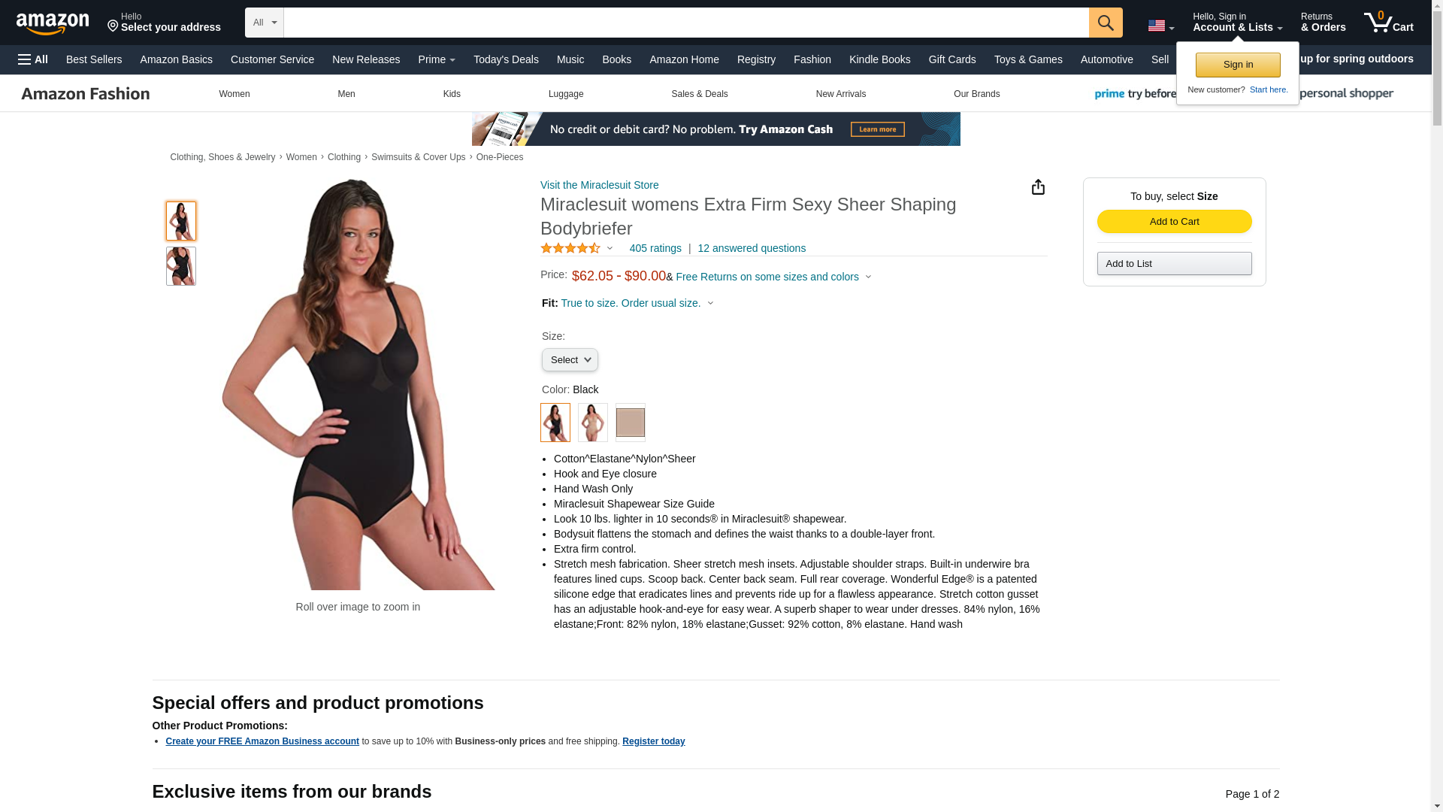The width and height of the screenshot is (1443, 812).
Task: Click the yellow Add to Cart button
Action: (x=1174, y=221)
